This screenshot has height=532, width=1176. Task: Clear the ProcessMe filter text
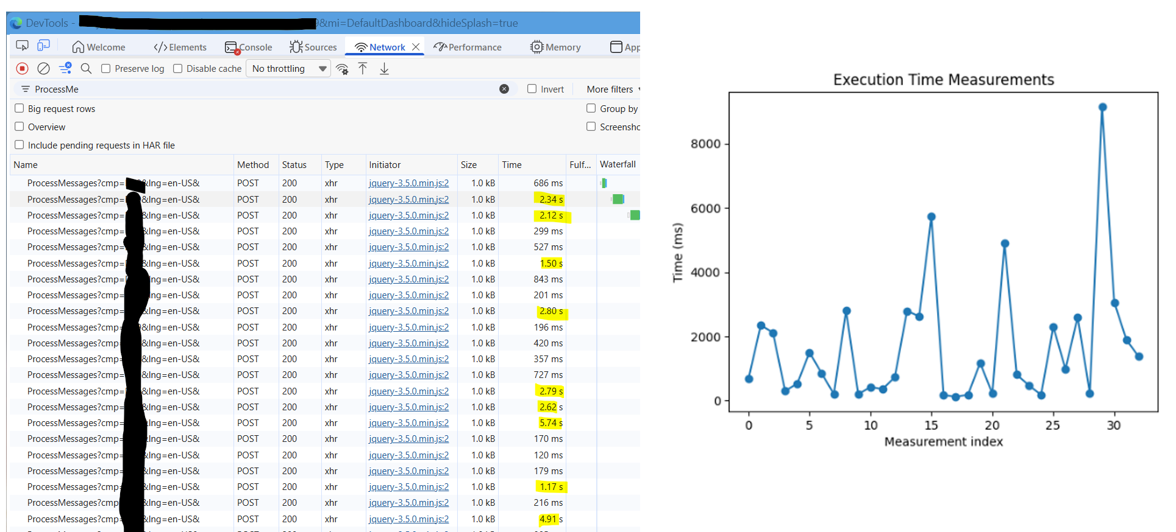pyautogui.click(x=504, y=89)
